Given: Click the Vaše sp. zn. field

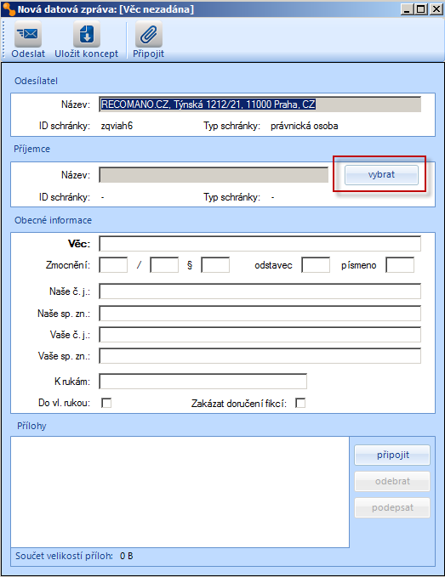Looking at the screenshot, I should click(260, 356).
